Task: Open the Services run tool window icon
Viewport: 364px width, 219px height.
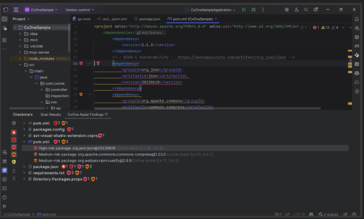Action: coord(5,179)
